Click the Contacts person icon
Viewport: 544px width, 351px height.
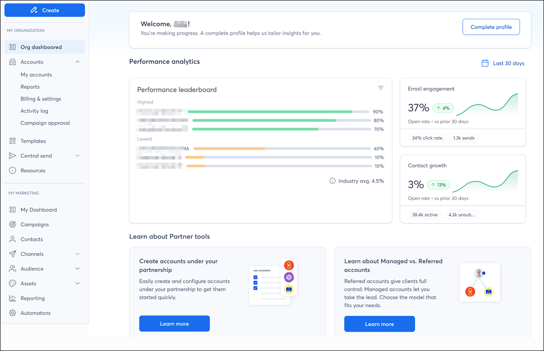coord(13,239)
